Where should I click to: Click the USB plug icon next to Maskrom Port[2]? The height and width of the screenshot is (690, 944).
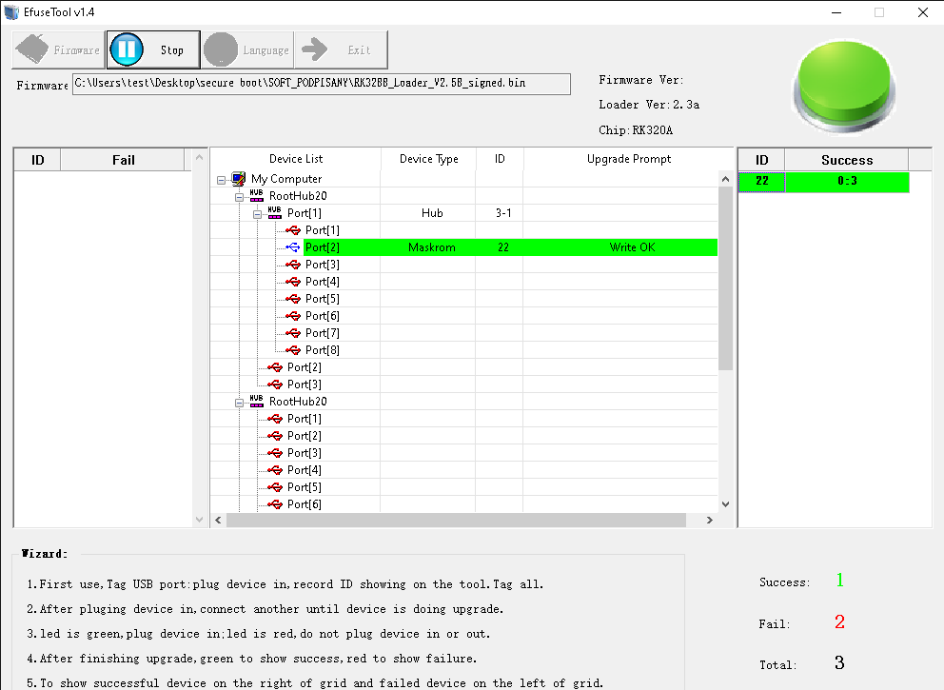tap(292, 246)
